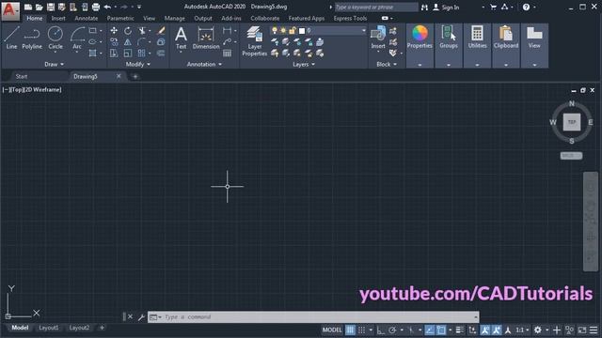The image size is (602, 338).
Task: Toggle 2D object snap
Action: tap(441, 330)
